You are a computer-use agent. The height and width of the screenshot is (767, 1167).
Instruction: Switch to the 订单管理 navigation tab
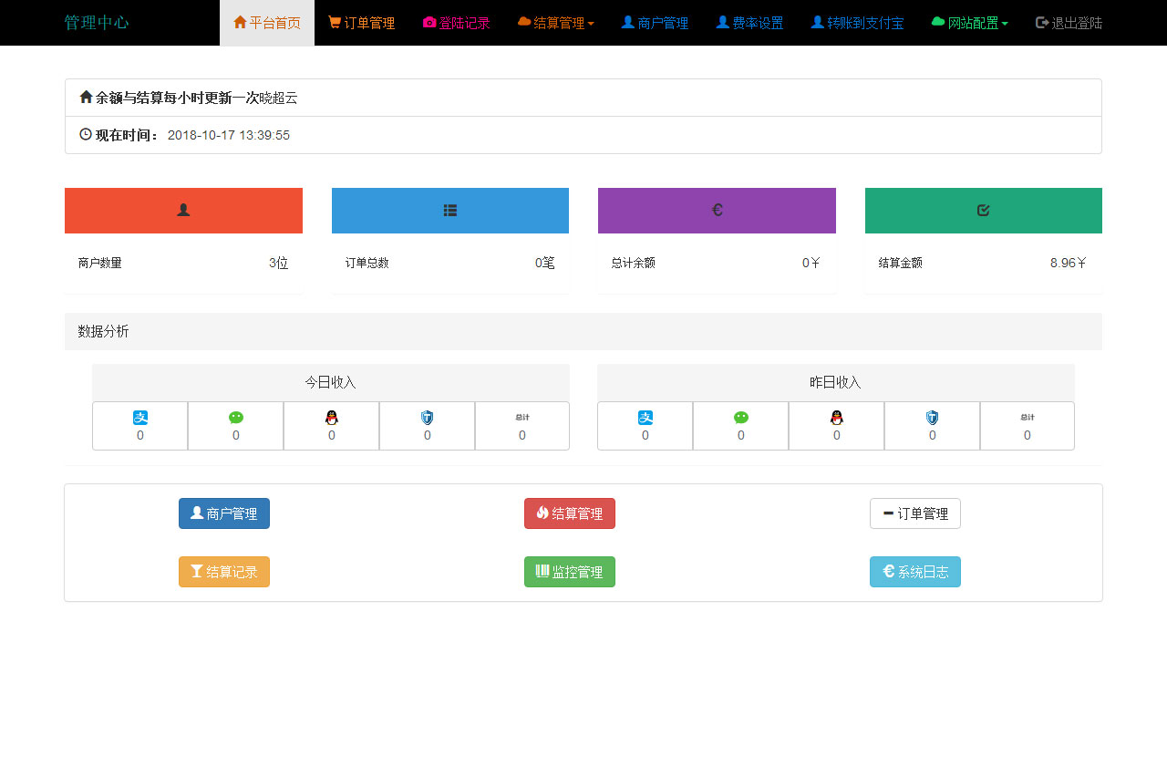pos(361,22)
